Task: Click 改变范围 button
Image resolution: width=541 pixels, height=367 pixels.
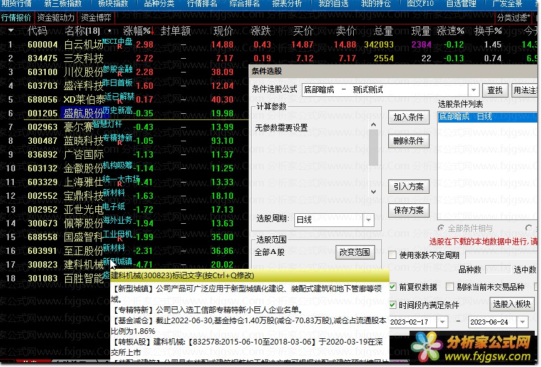Action: (x=354, y=252)
